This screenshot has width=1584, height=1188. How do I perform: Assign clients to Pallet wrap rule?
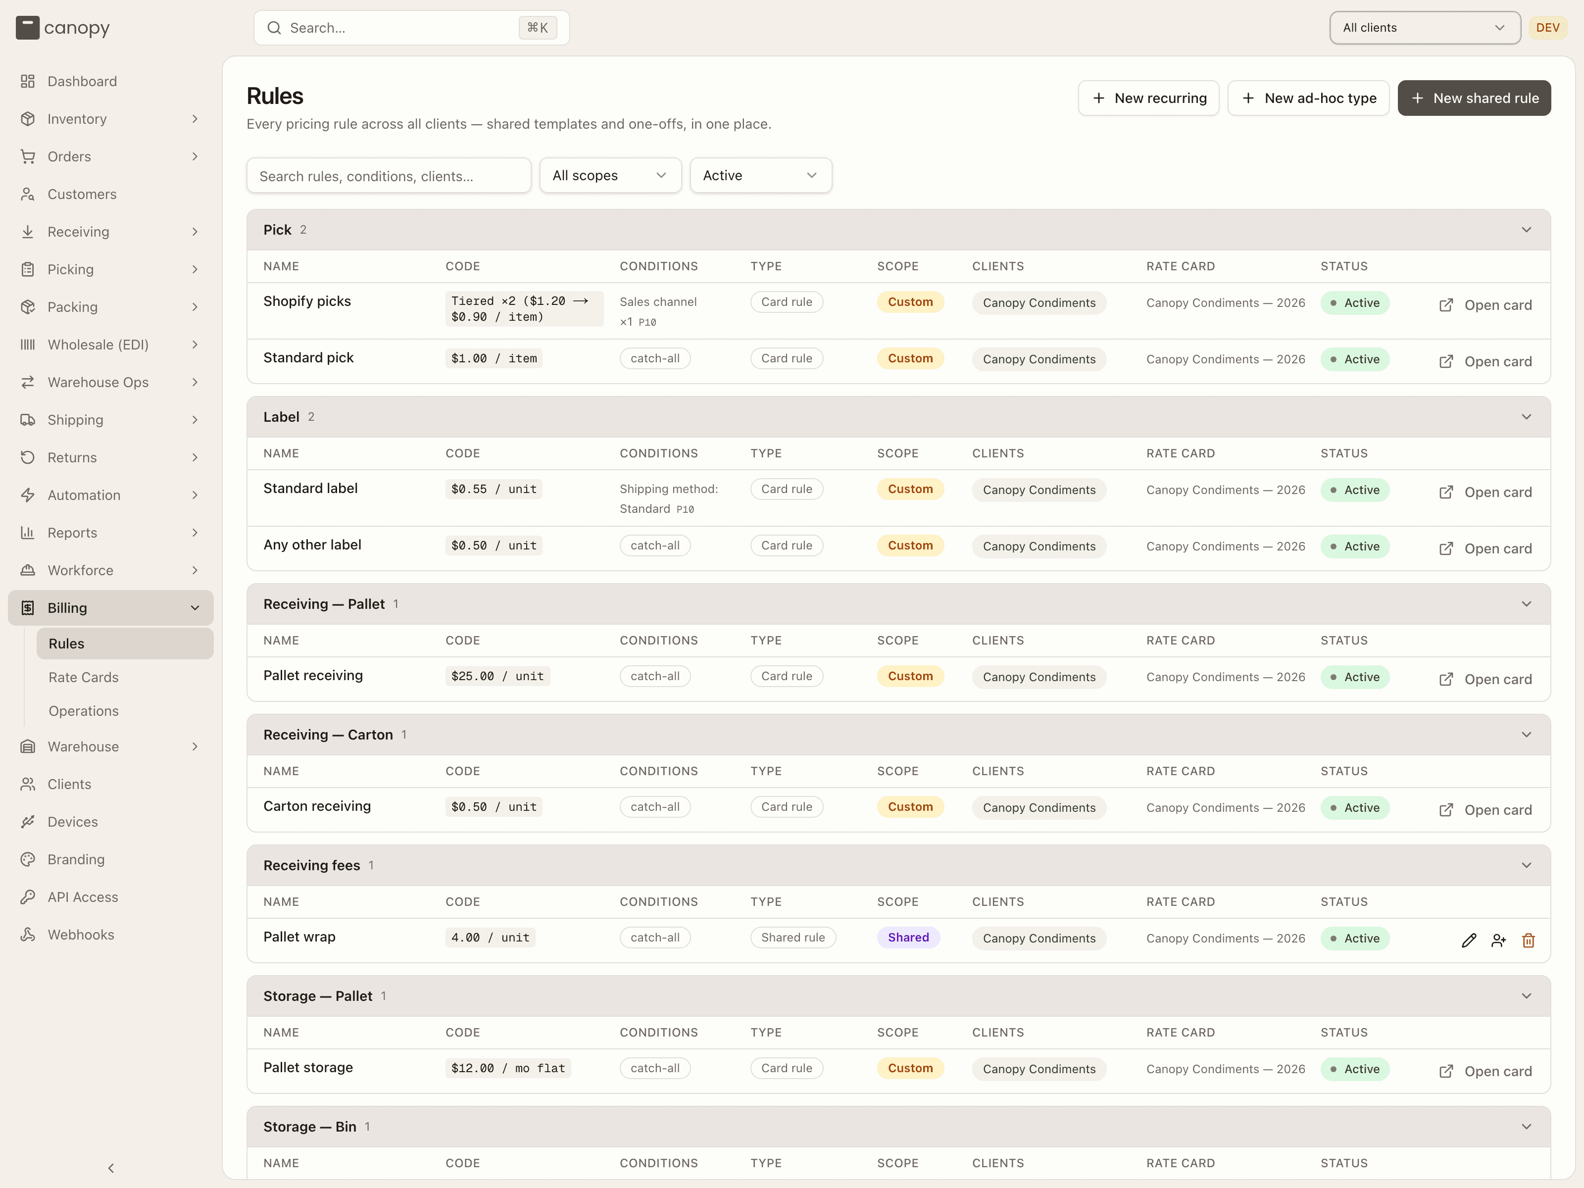(1499, 940)
